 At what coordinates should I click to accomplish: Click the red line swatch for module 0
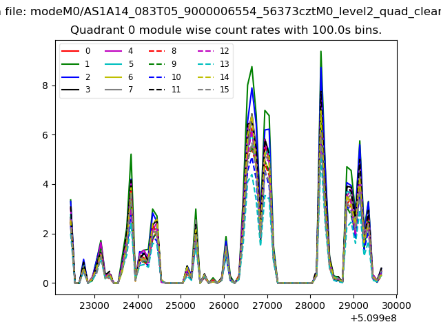[70, 51]
